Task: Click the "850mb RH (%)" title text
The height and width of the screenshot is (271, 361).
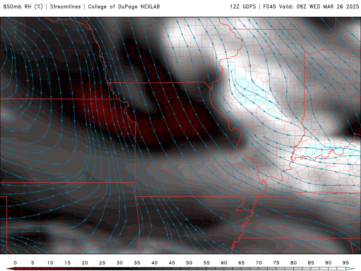Action: click(23, 7)
